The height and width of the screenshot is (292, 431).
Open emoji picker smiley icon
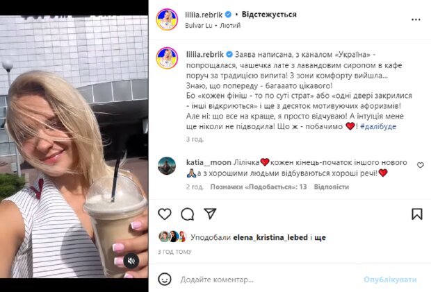(x=165, y=280)
